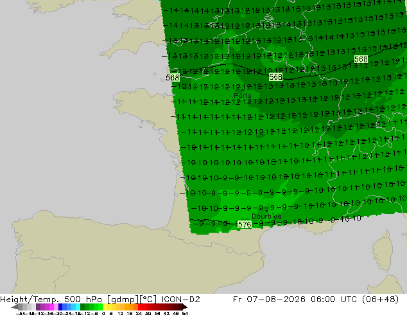407x315 pixels.
Task: Click the dark green legend swatch above -12
Action: click(x=83, y=307)
